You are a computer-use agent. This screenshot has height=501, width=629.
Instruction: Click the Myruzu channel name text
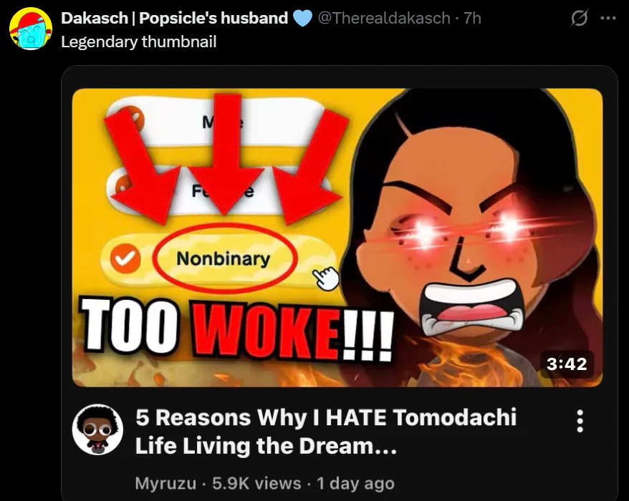(x=165, y=483)
